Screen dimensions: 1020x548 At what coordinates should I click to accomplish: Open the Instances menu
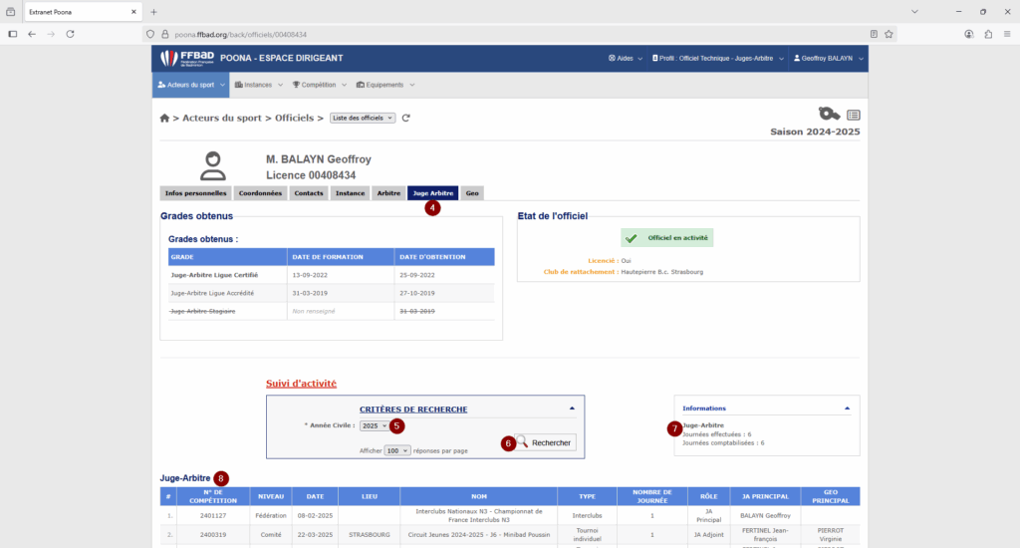[x=258, y=85]
